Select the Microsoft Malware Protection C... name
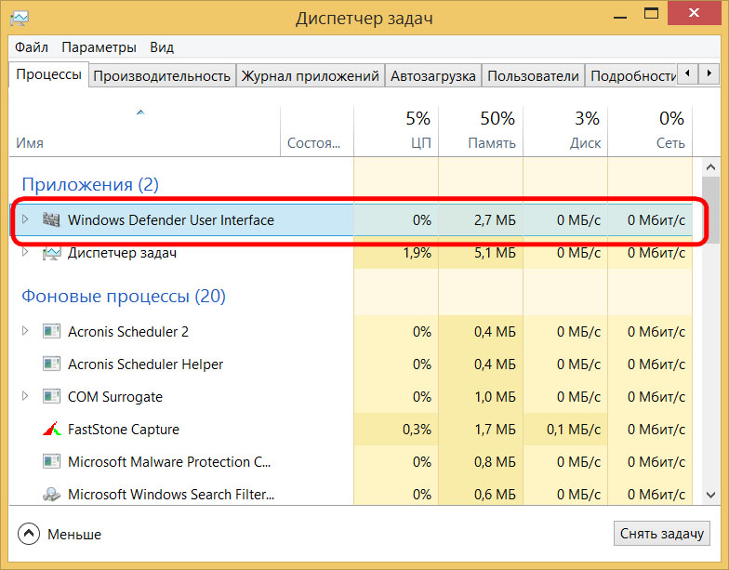The width and height of the screenshot is (729, 570). point(169,461)
